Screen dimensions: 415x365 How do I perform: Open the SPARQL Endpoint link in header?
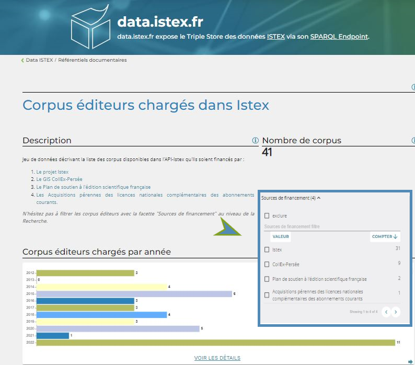339,37
